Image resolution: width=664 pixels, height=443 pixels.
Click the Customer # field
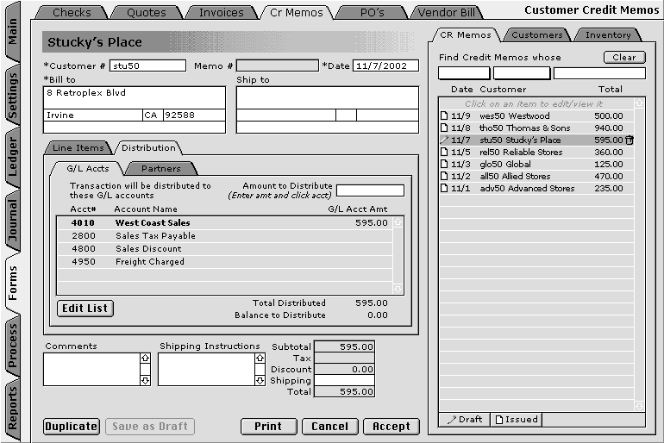147,66
